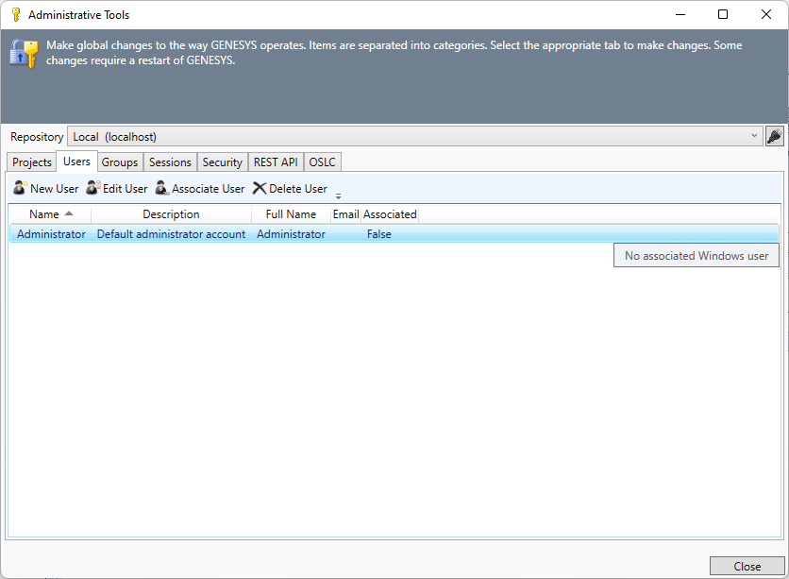Create a New User with the toolbar icon
The height and width of the screenshot is (579, 789).
(44, 188)
